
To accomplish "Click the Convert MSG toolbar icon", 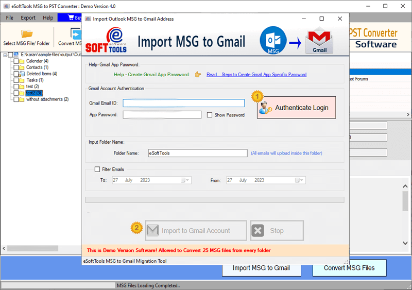I will [x=76, y=34].
